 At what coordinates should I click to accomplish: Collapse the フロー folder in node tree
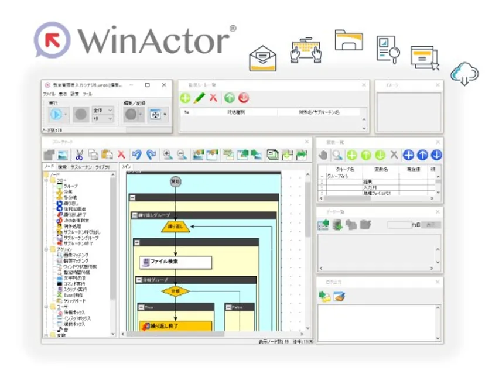click(46, 181)
